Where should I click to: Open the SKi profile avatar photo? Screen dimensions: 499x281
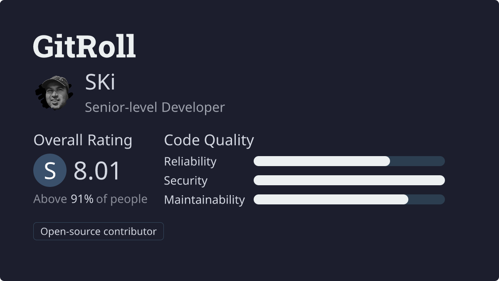pos(54,92)
